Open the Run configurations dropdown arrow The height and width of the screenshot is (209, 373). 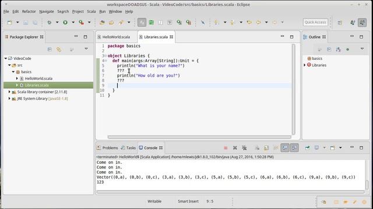click(73, 22)
